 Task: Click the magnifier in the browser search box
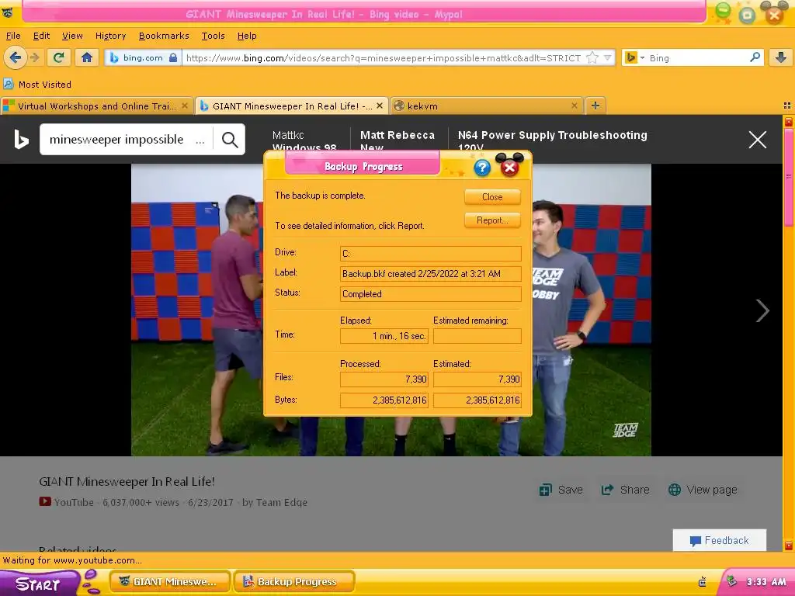coord(755,57)
